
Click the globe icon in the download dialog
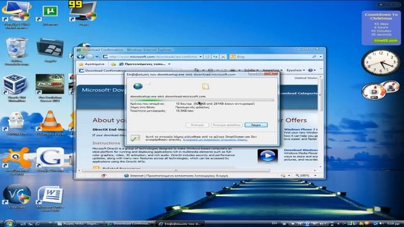(138, 86)
